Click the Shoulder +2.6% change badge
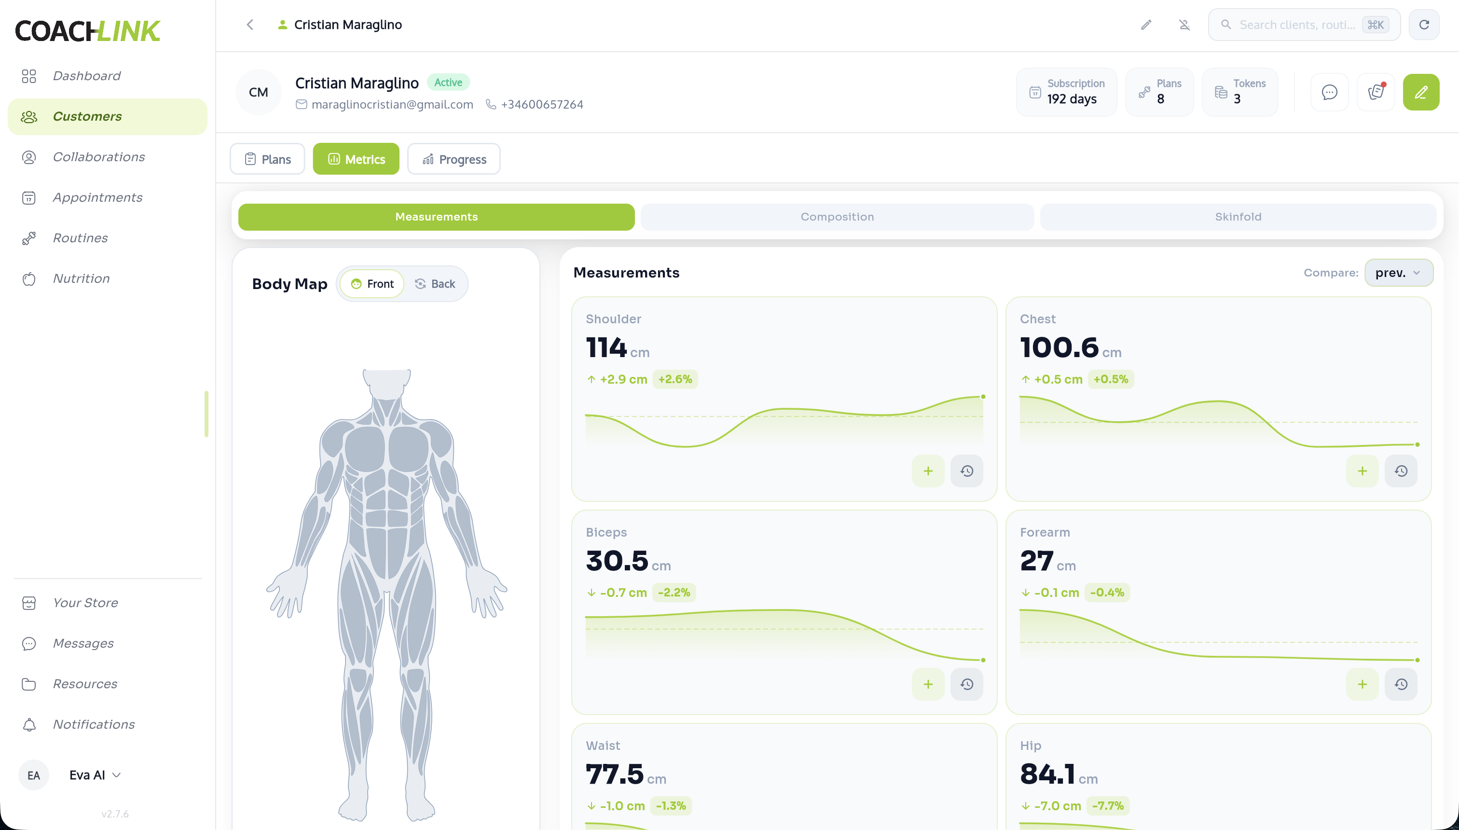Screen dimensions: 1459x830 tap(675, 379)
